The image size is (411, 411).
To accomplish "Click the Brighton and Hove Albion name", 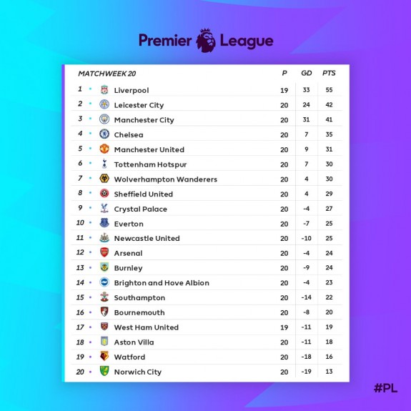I will coord(162,283).
